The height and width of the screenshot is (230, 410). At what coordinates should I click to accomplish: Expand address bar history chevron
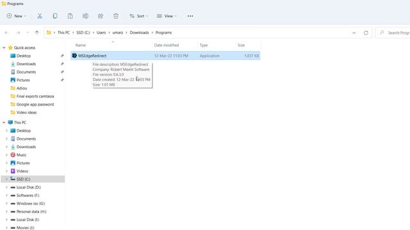354,33
